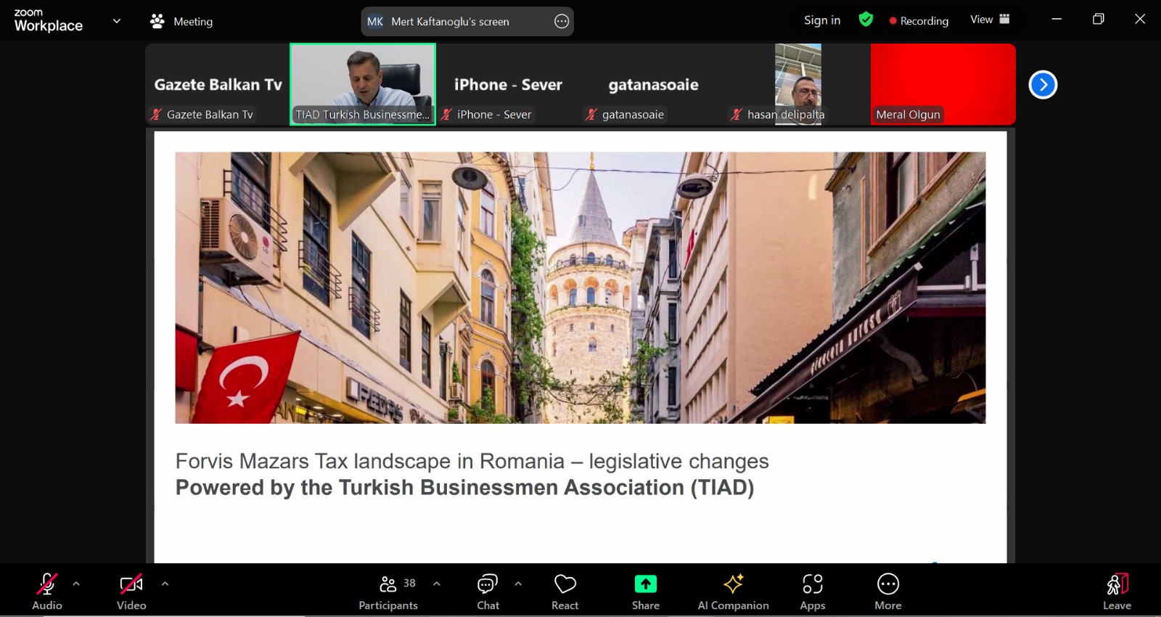Select TIAD Turkish Businessmen video thumbnail
Screen dimensions: 1161x617
click(363, 83)
